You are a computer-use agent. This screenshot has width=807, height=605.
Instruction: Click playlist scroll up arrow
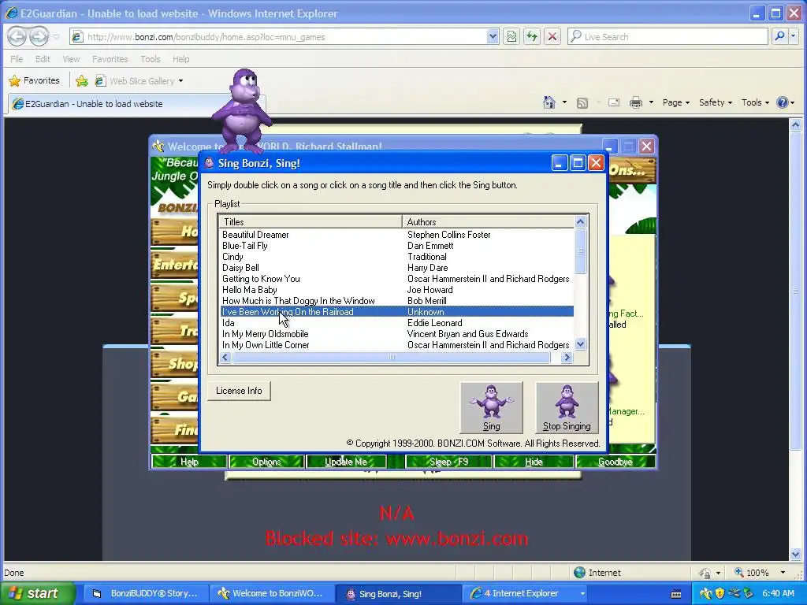point(581,221)
